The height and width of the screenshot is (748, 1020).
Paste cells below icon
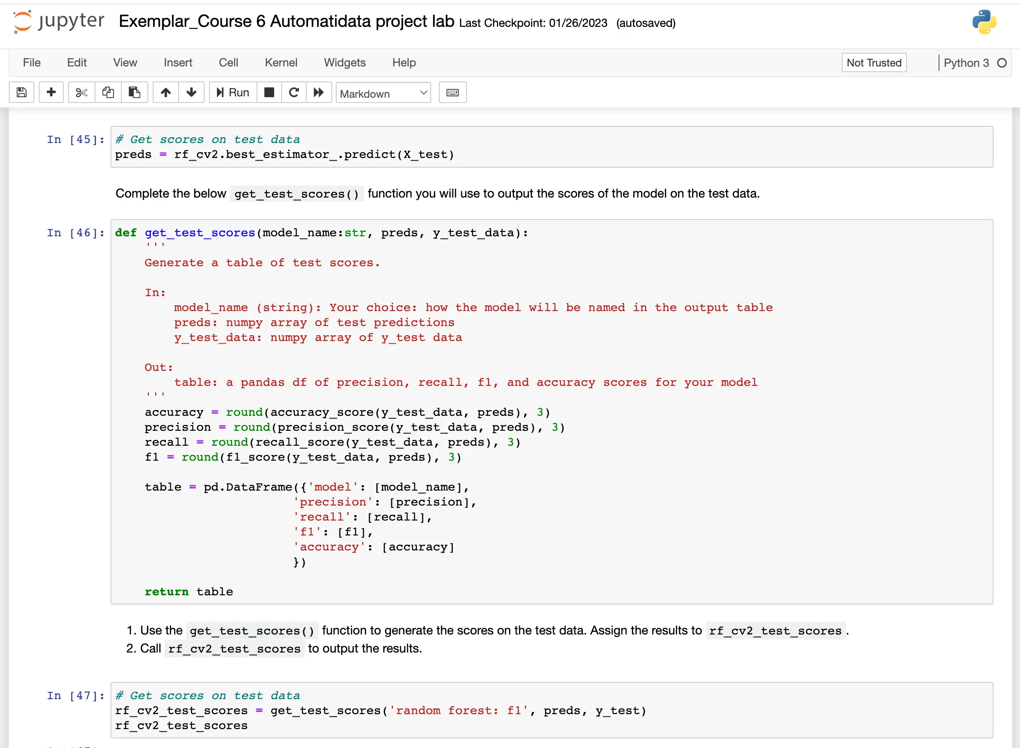coord(135,92)
